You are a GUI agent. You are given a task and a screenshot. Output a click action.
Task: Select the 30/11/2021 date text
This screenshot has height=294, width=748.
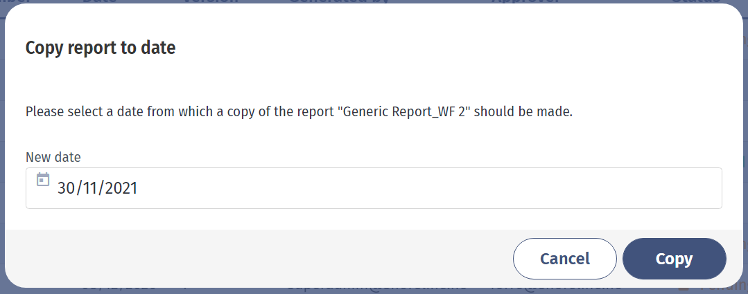click(97, 188)
